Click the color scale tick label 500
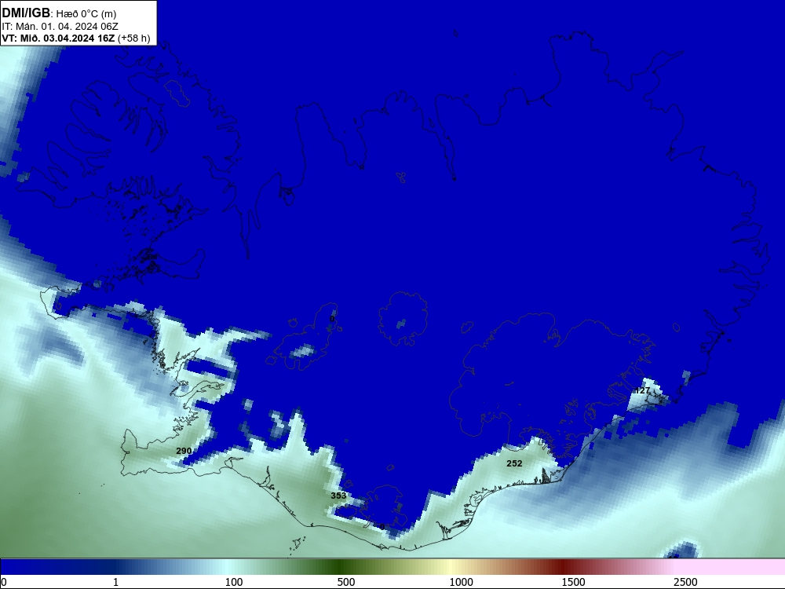 coord(346,582)
